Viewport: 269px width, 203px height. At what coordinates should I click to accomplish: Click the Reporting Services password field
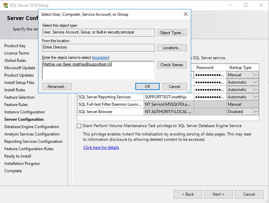point(210,97)
